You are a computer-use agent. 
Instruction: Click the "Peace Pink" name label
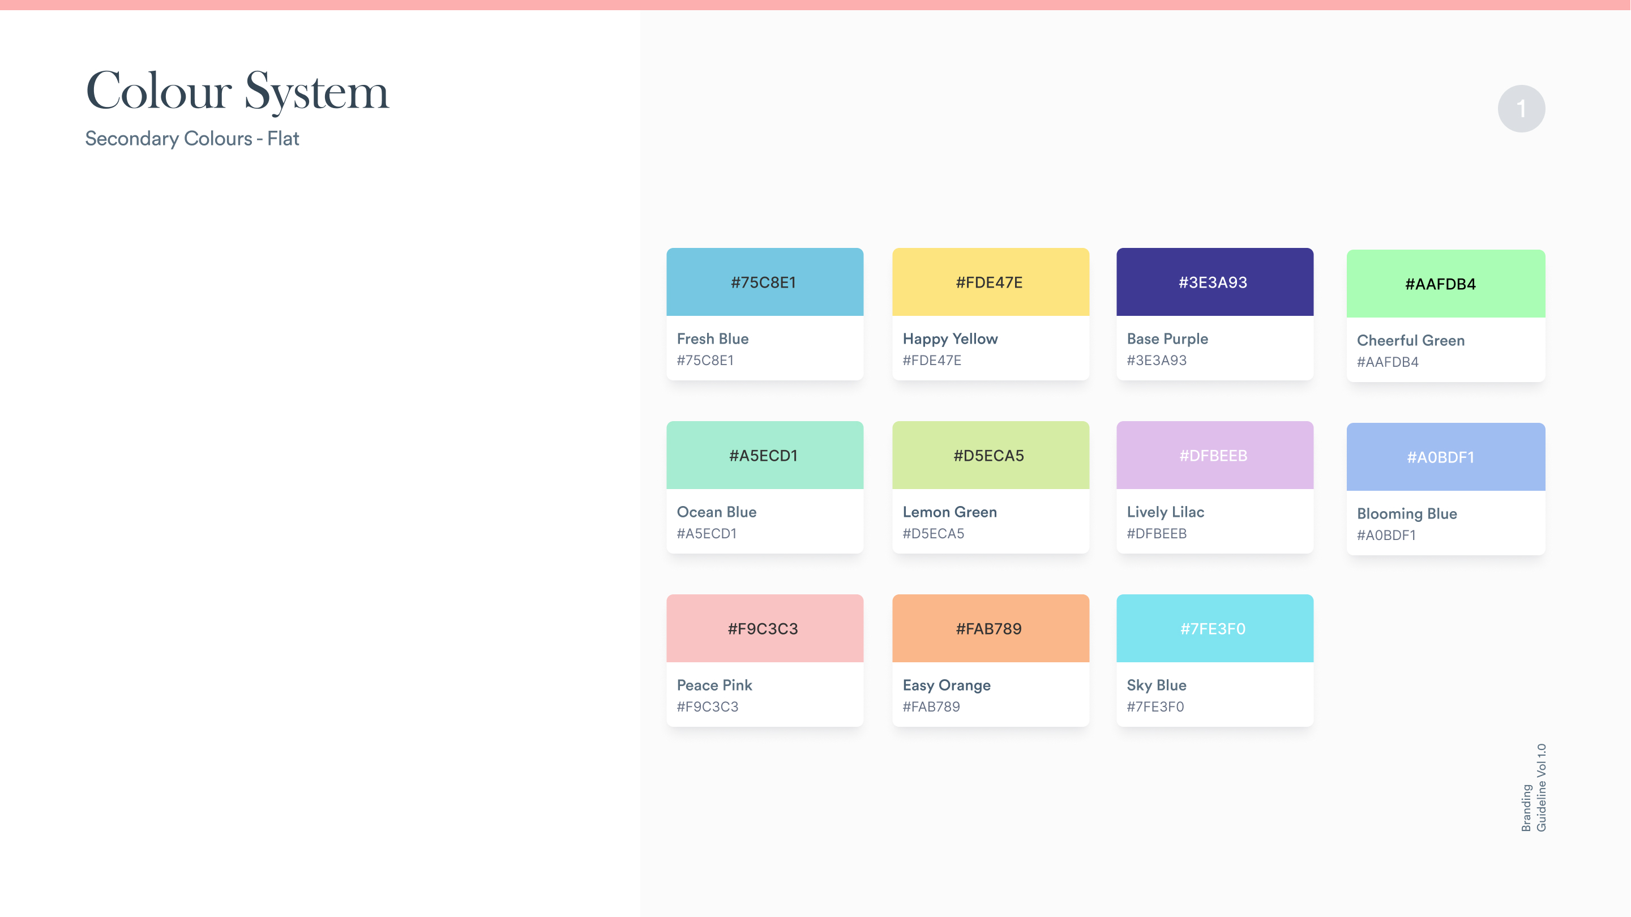pyautogui.click(x=714, y=685)
